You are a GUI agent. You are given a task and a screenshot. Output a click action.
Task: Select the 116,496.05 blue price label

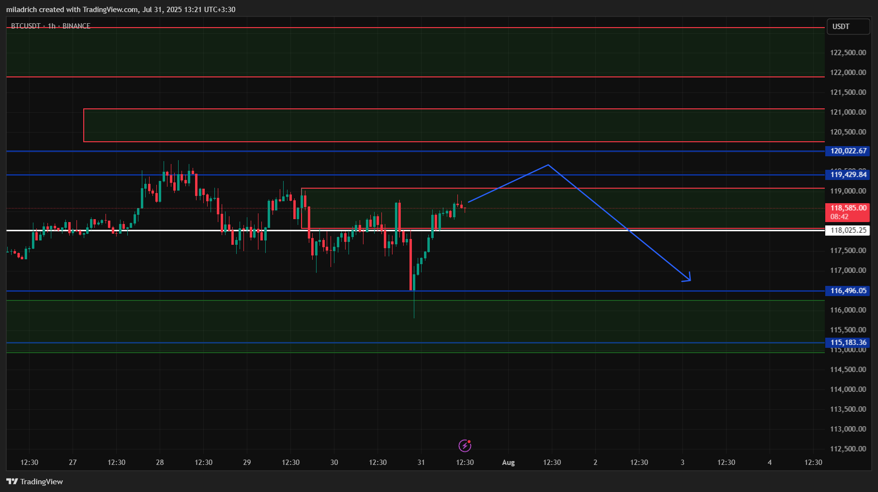[x=848, y=291]
